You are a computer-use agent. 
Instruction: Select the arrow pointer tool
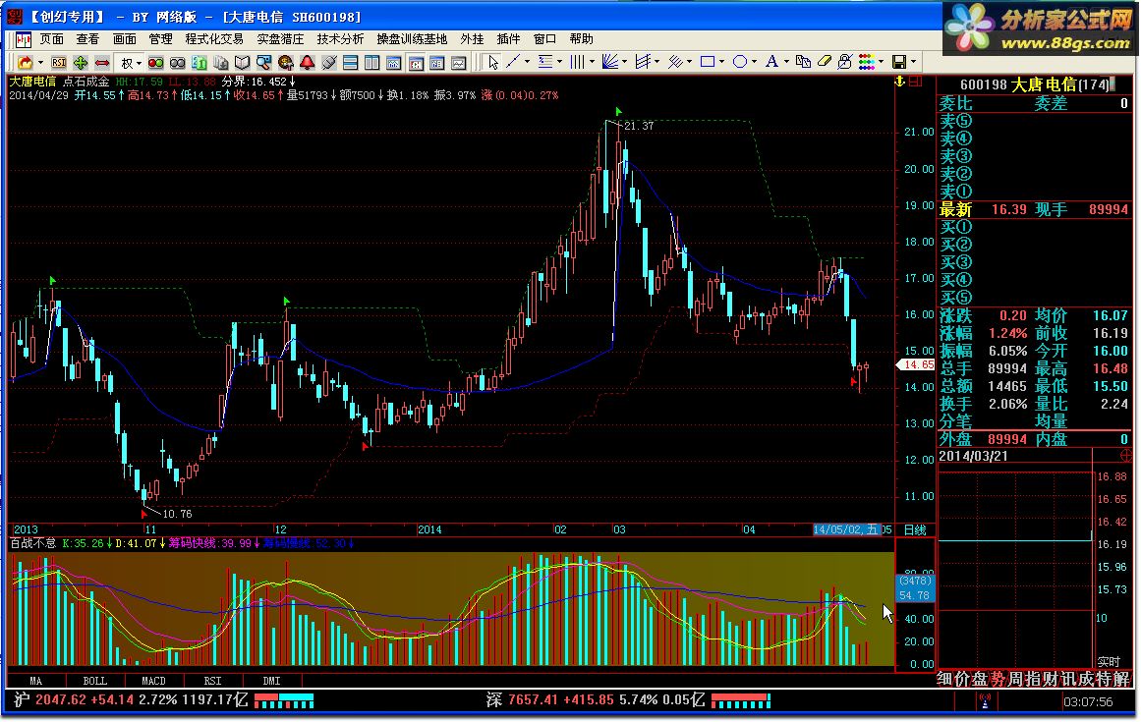pos(493,63)
